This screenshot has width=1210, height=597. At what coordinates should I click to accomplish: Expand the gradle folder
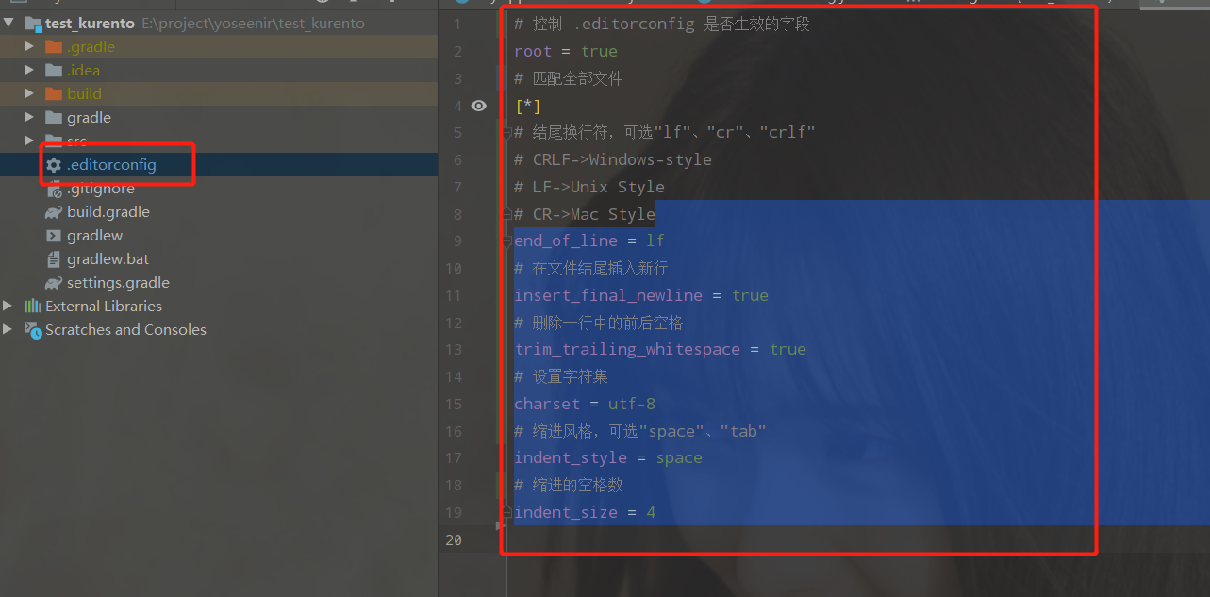[29, 117]
